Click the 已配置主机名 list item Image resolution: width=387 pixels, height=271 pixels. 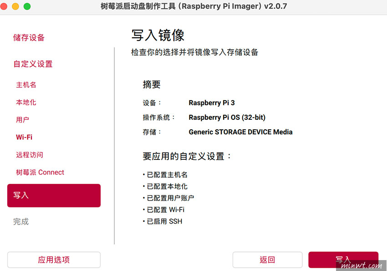[x=165, y=175]
